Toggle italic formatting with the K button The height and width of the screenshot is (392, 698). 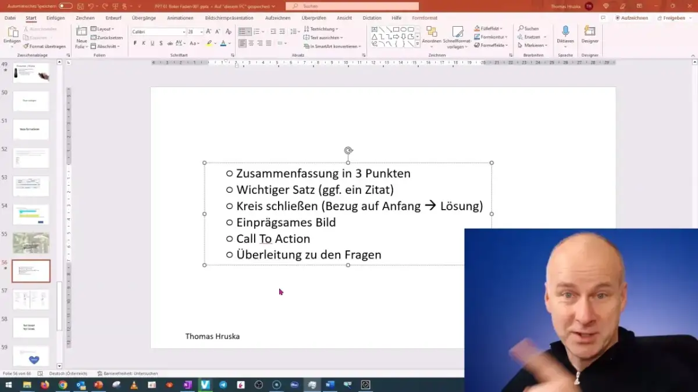point(144,43)
